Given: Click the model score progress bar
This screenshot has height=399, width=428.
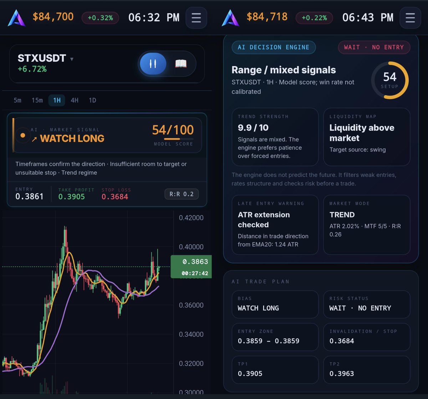Looking at the screenshot, I should coord(179,139).
